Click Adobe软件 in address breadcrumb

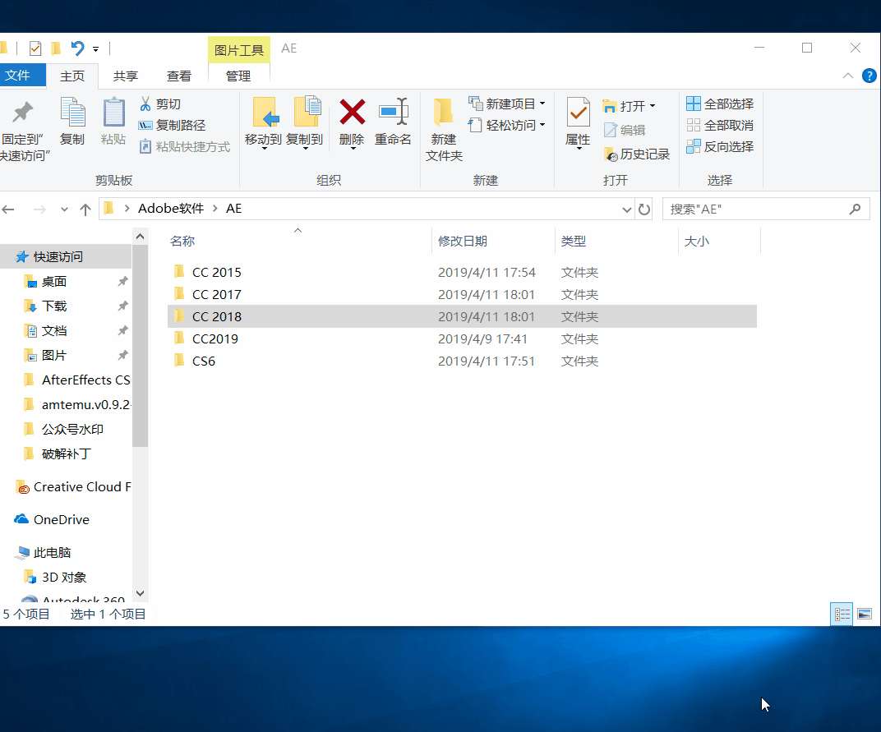(x=171, y=209)
